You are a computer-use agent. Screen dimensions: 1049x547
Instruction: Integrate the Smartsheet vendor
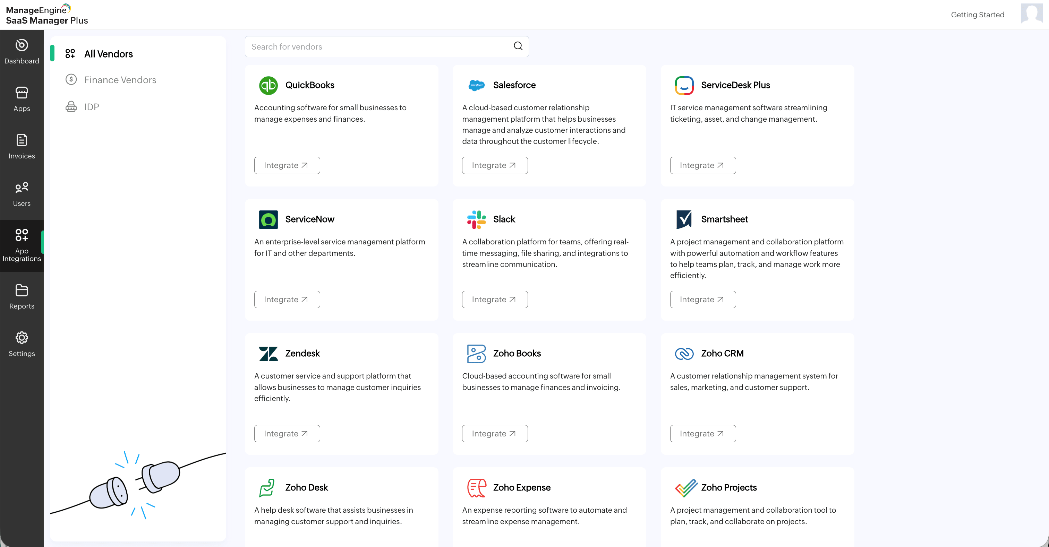coord(703,299)
